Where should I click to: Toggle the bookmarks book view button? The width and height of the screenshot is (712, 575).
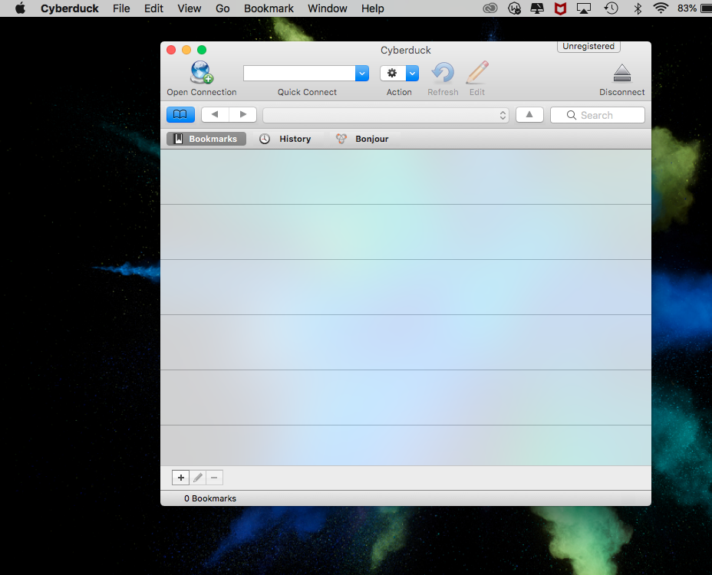click(x=180, y=114)
